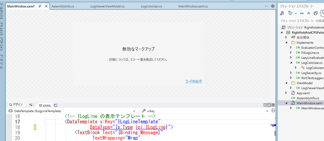Screen dimensions: 324x141
Task: Expand the MainWindow.xaml.cs child node
Action: [291, 108]
